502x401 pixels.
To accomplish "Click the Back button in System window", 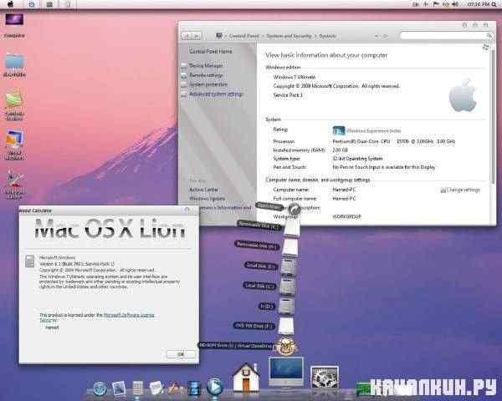I will tap(187, 36).
